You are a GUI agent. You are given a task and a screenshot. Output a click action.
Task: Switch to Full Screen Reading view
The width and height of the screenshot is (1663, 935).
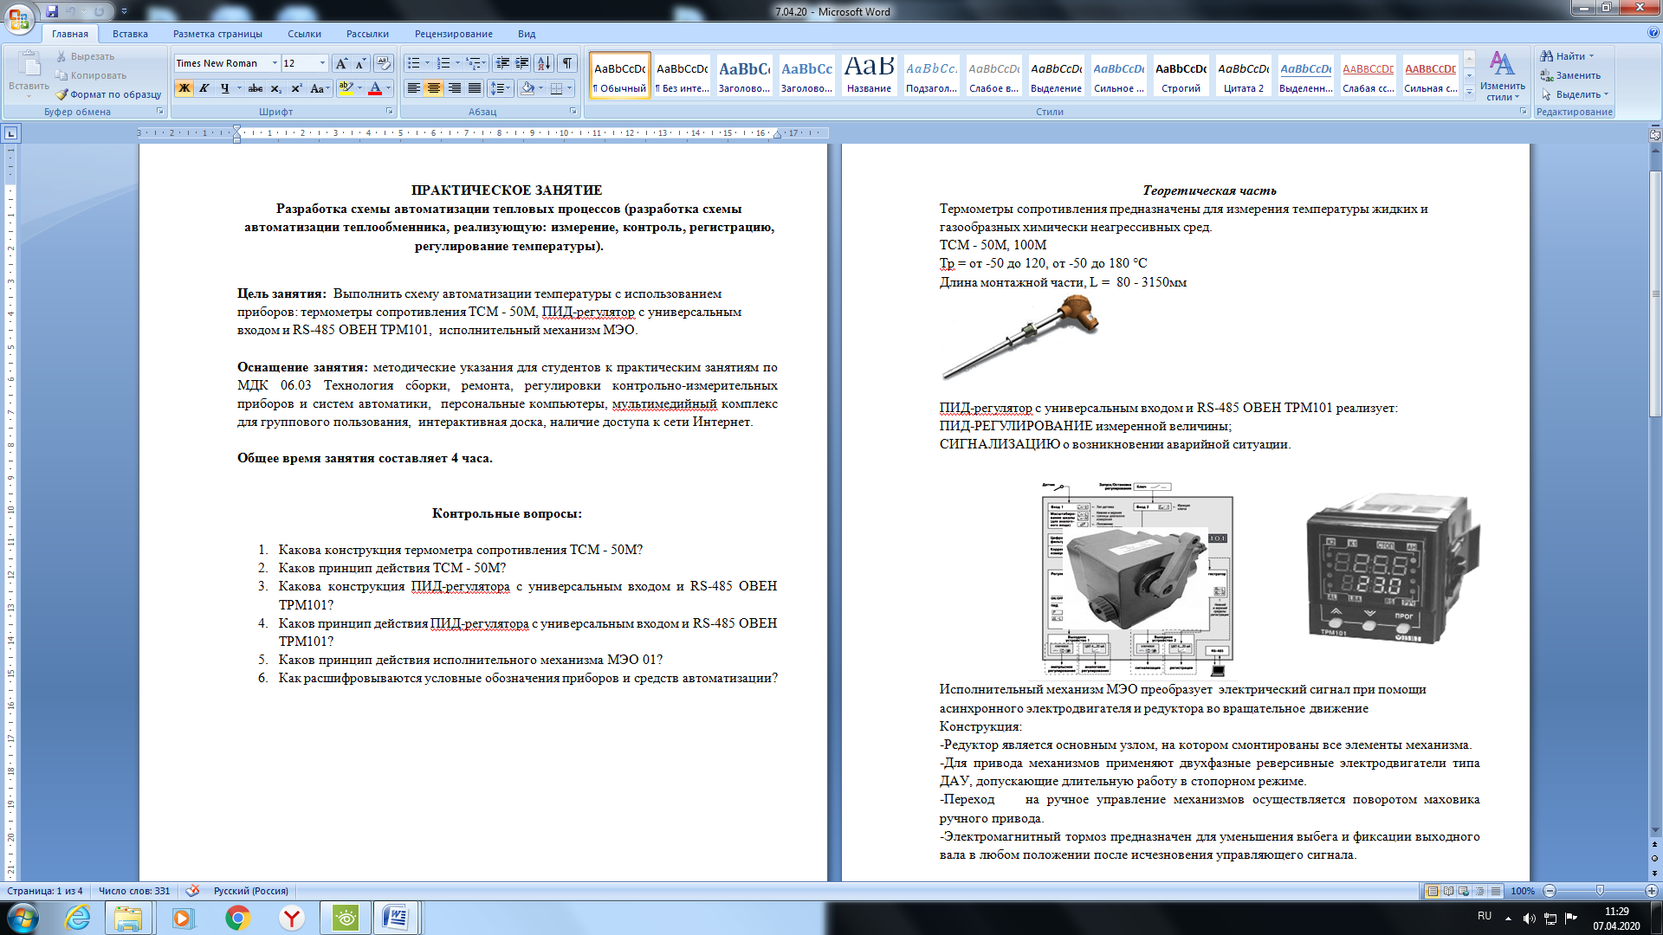point(1448,891)
